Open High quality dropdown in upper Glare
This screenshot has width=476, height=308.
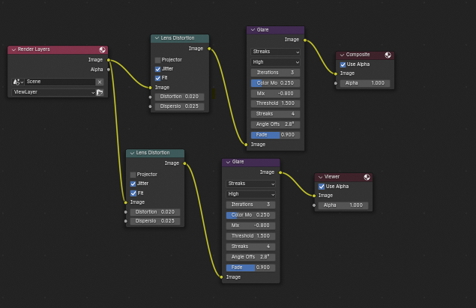[275, 62]
